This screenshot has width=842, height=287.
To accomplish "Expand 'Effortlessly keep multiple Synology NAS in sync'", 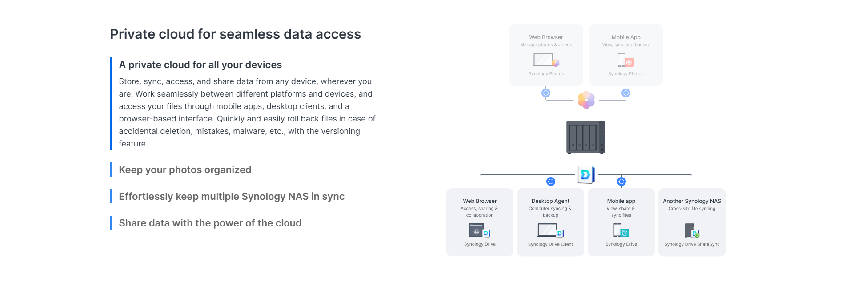I will pyautogui.click(x=232, y=196).
